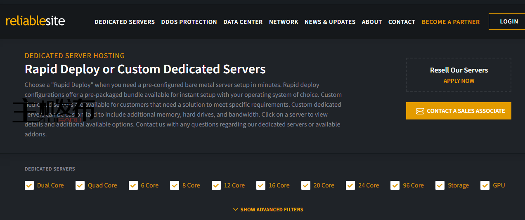Click the chevron icon beside Show Advanced Filters
The image size is (525, 220).
click(x=236, y=210)
